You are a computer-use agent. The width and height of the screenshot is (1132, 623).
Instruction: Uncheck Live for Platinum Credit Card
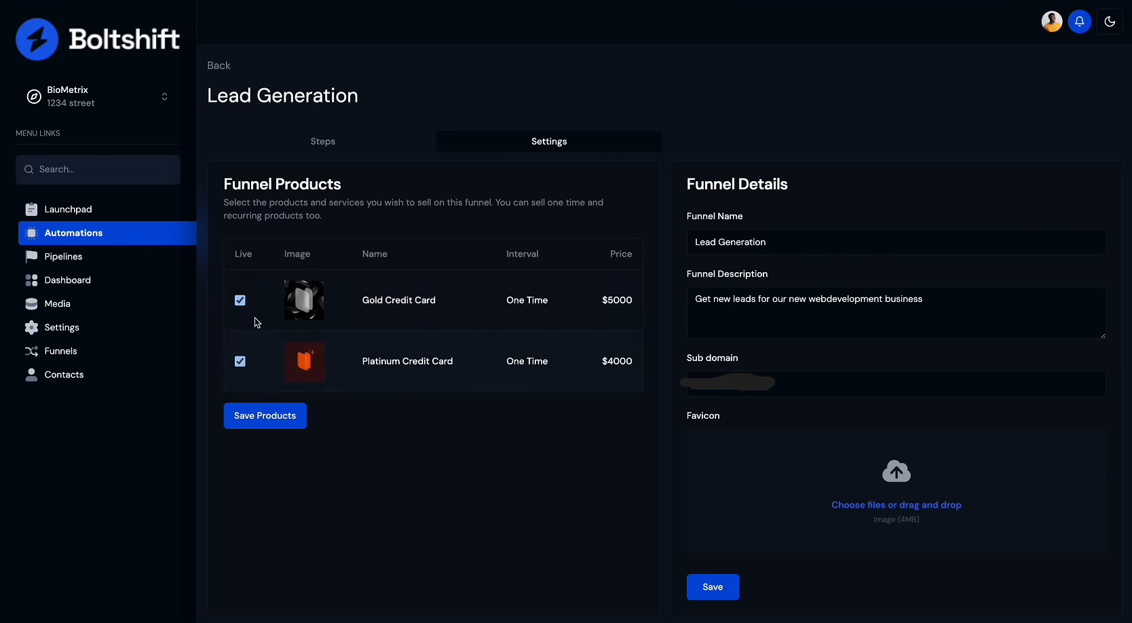coord(240,361)
